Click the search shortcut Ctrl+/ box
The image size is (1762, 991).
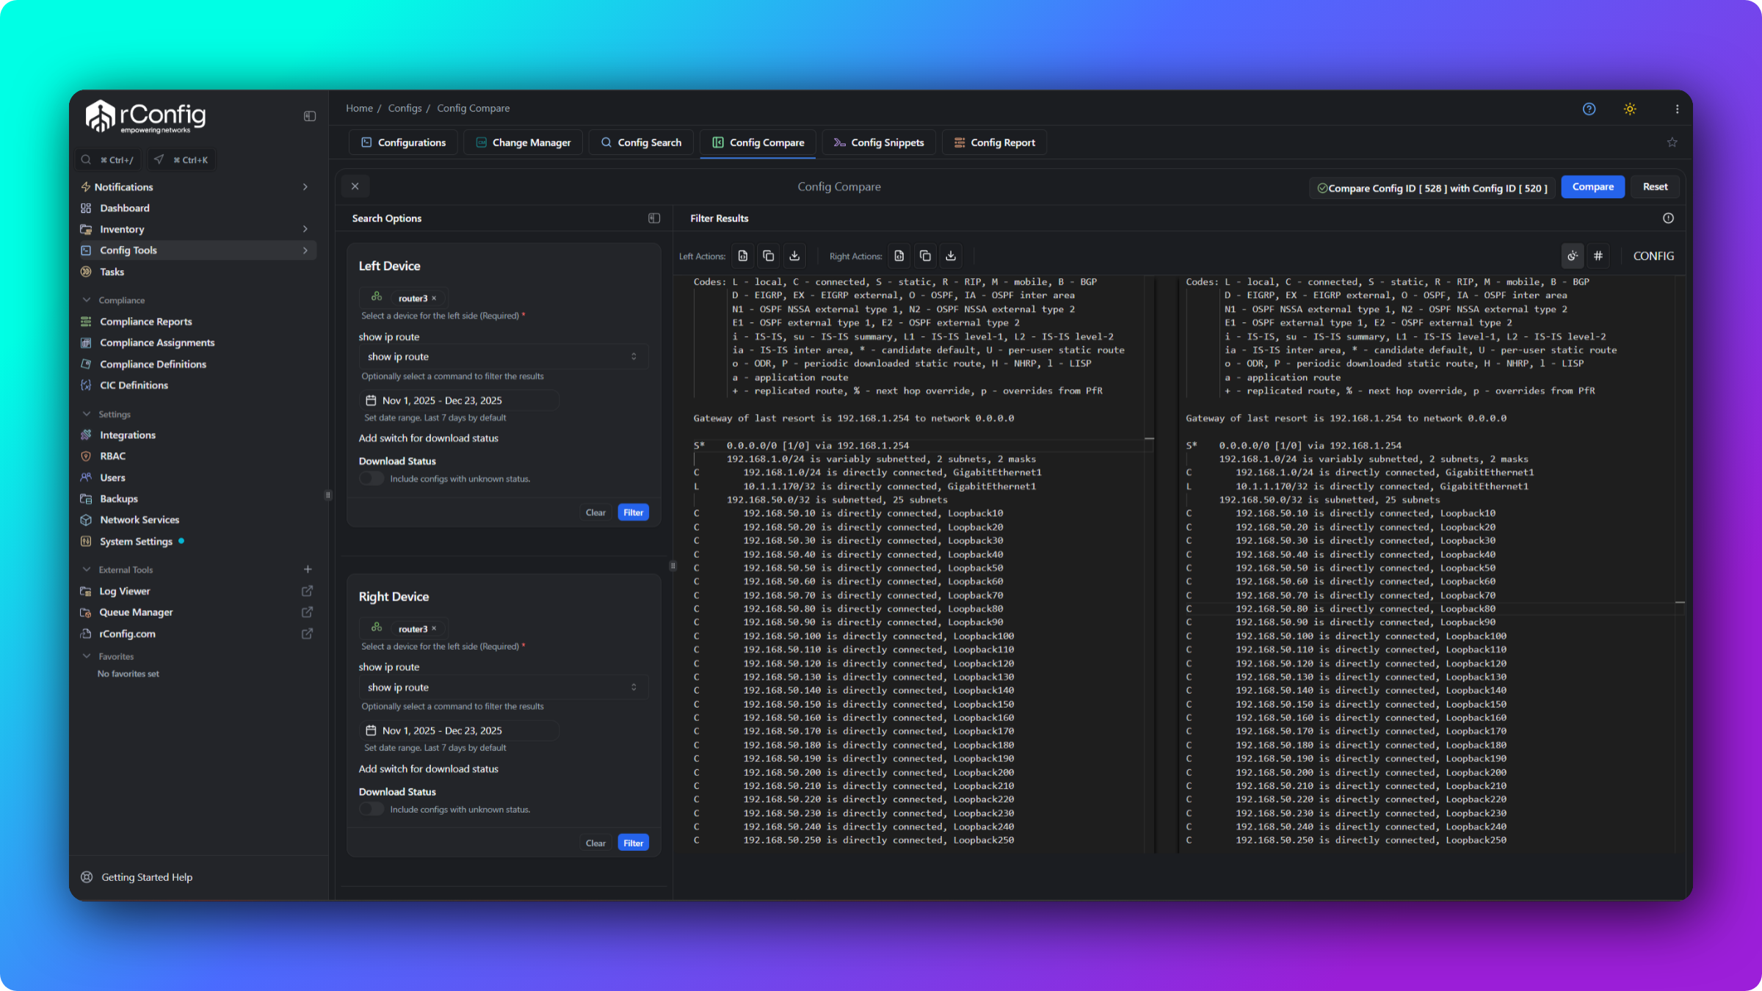(109, 160)
